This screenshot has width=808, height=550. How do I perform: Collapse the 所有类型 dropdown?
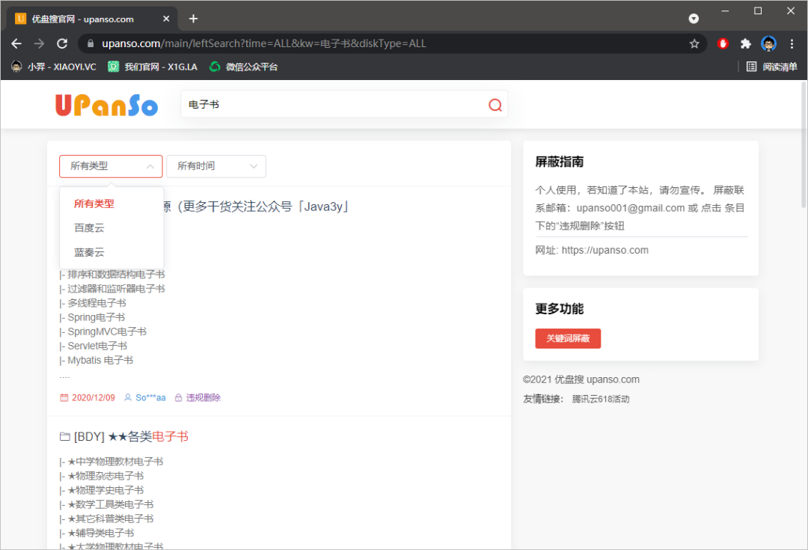(111, 166)
